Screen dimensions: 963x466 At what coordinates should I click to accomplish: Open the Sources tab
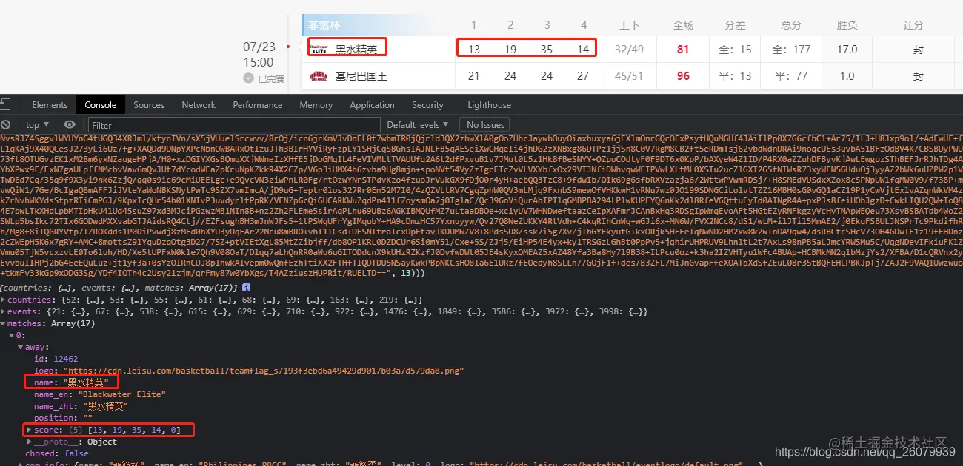click(x=149, y=105)
